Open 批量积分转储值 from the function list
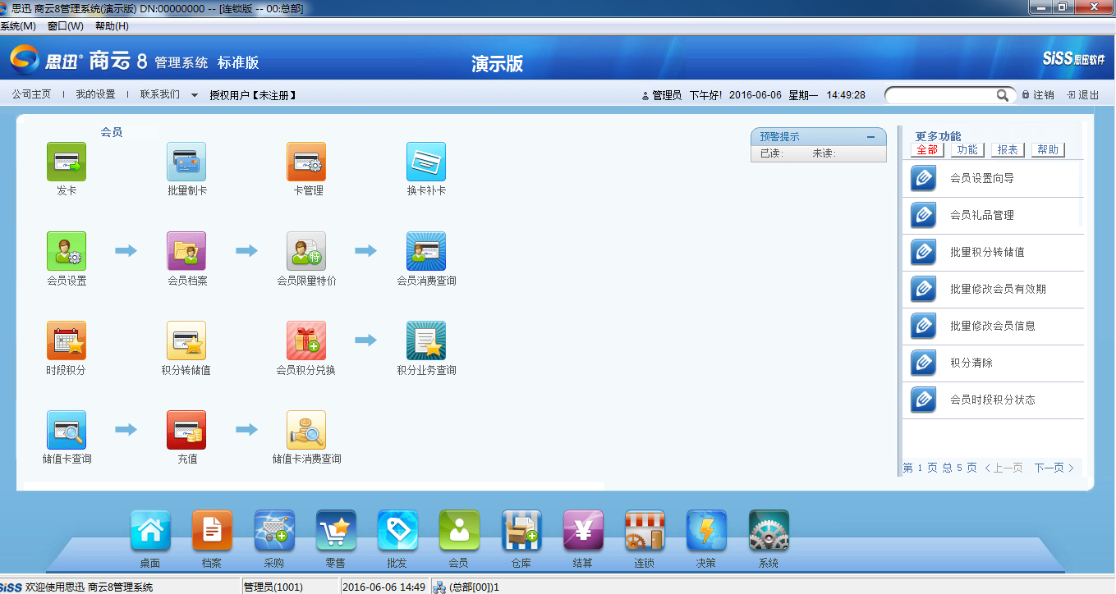This screenshot has width=1116, height=594. point(993,253)
